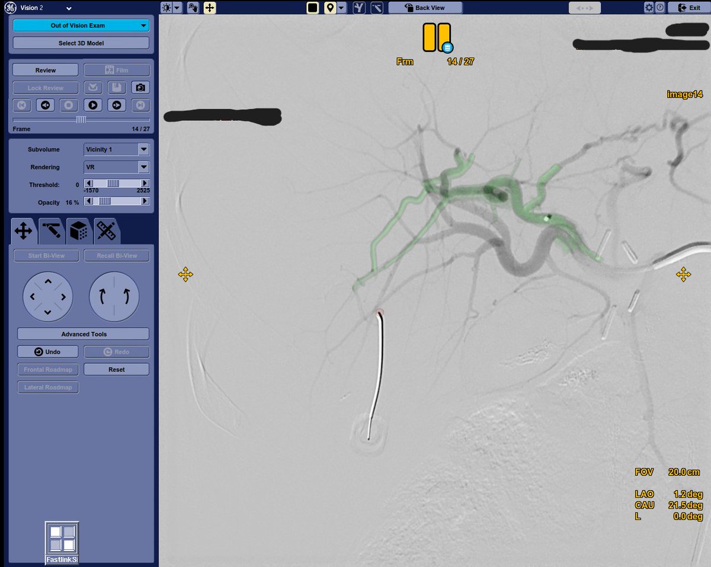Switch to the scalpel cutting tools tab
711x567 pixels.
coord(52,232)
